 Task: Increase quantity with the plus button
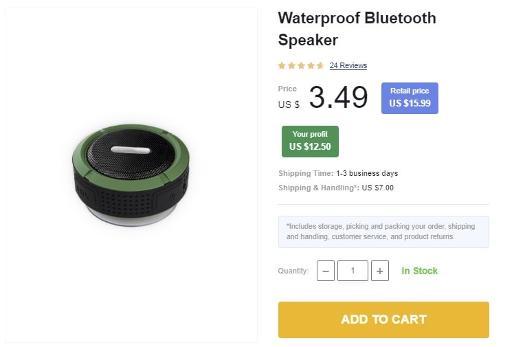[380, 271]
